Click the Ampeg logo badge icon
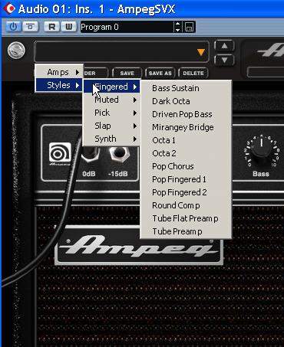Screen dimensions: 284x347 (x=60, y=154)
